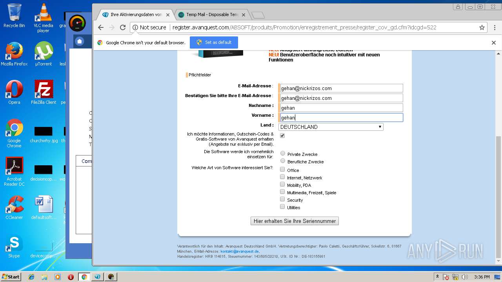
Task: Open the Land dropdown
Action: click(x=331, y=127)
